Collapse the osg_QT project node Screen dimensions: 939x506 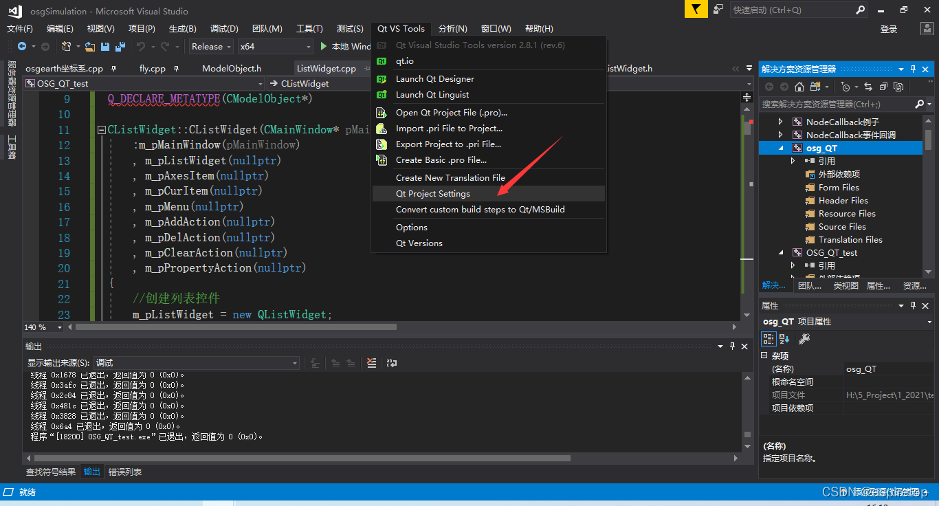[780, 148]
